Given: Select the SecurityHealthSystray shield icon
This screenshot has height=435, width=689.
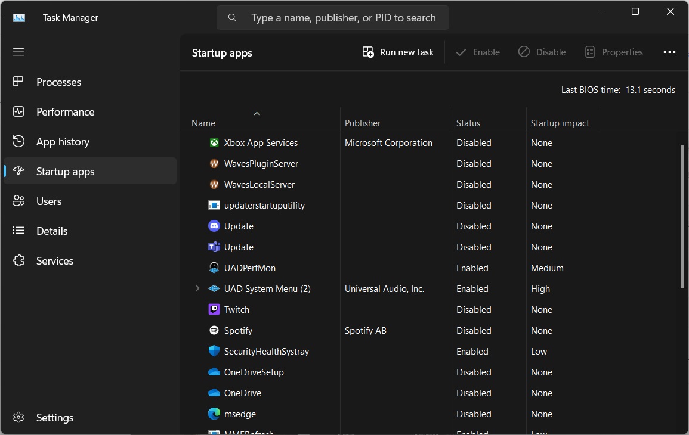Looking at the screenshot, I should click(x=214, y=352).
